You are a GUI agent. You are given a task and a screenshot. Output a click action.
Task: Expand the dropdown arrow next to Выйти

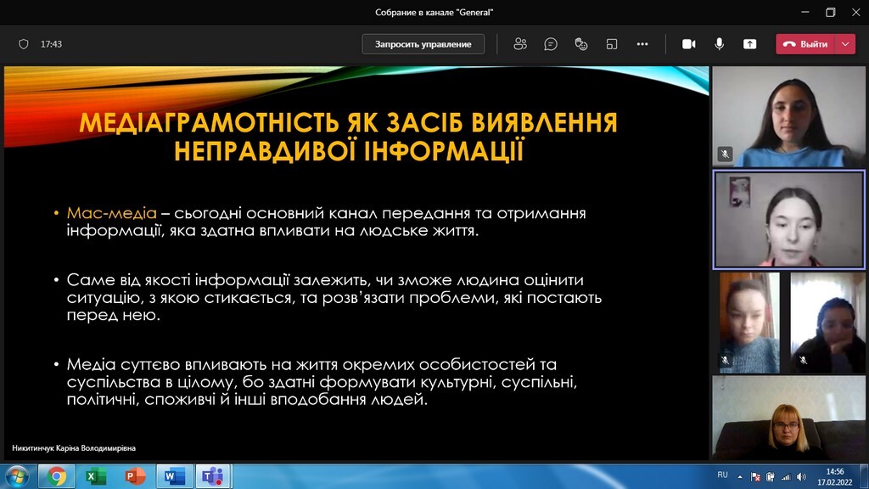846,44
